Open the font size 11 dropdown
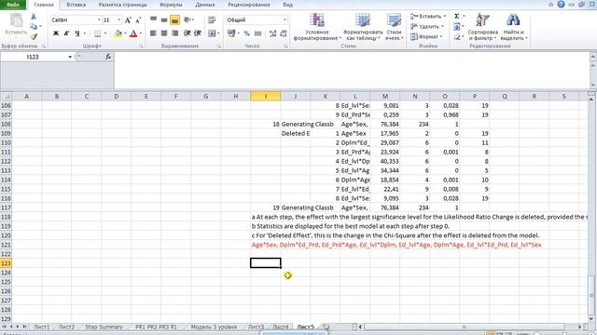 [119, 20]
